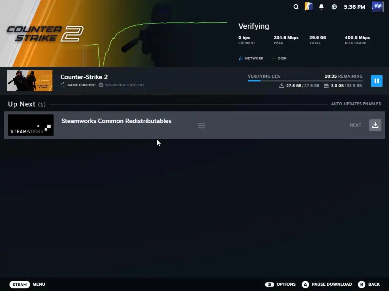The image size is (389, 291).
Task: Click the download size arrow icon
Action: 281,86
